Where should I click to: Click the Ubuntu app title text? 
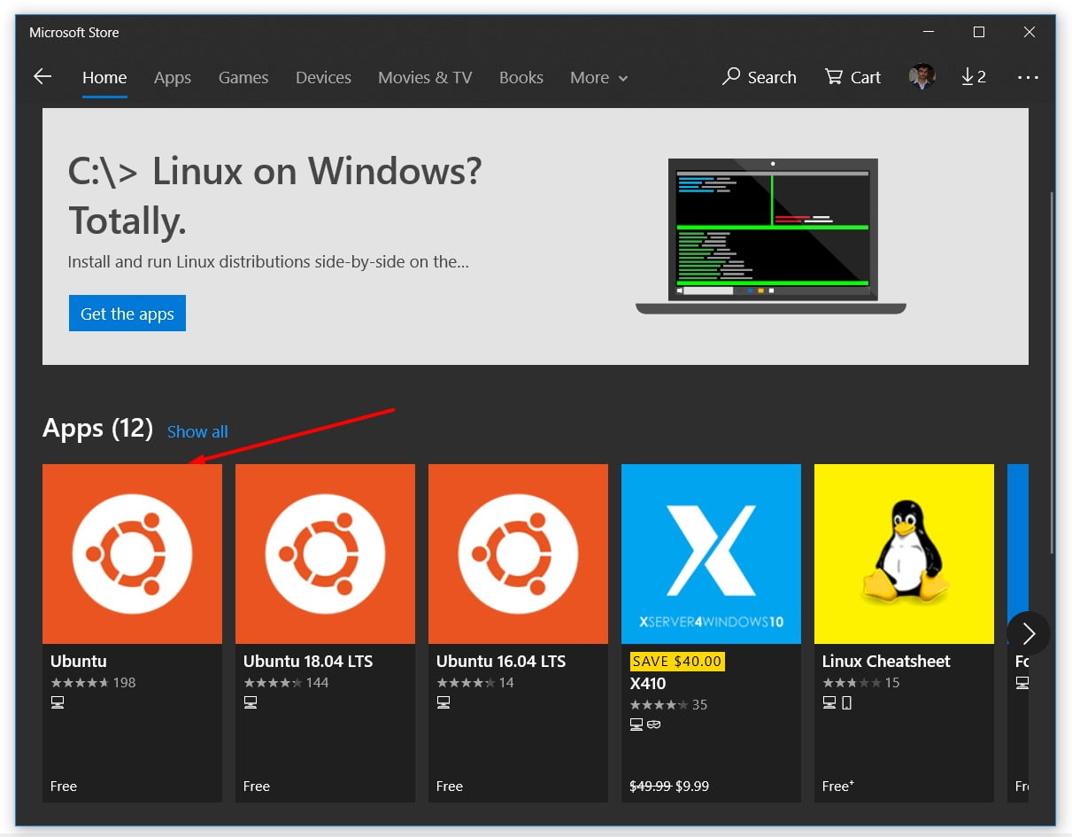79,661
